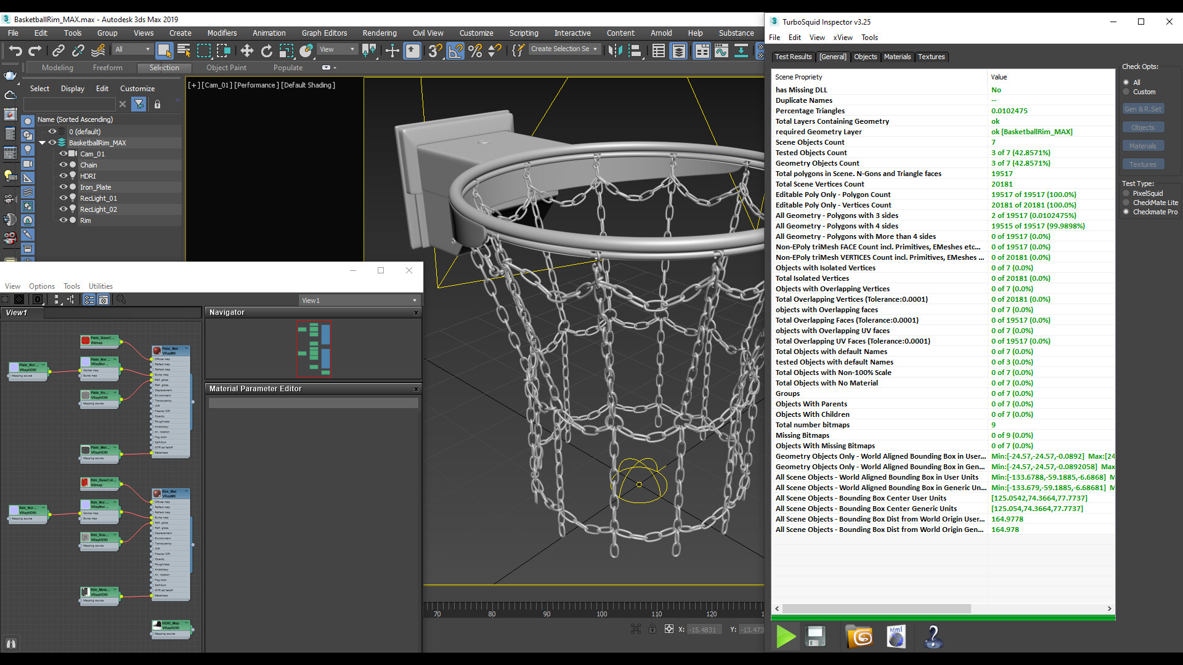Hide the Chain object via eye icon
The height and width of the screenshot is (665, 1183).
[63, 165]
